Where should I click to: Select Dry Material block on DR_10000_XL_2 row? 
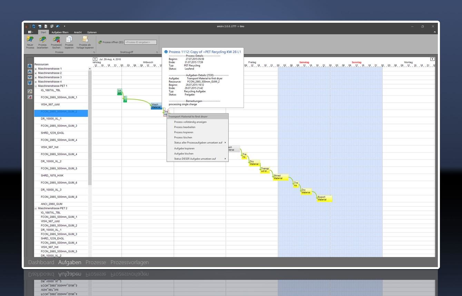click(254, 163)
